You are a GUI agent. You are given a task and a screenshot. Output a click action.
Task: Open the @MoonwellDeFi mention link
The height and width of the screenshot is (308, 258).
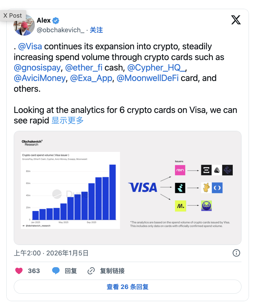147,78
